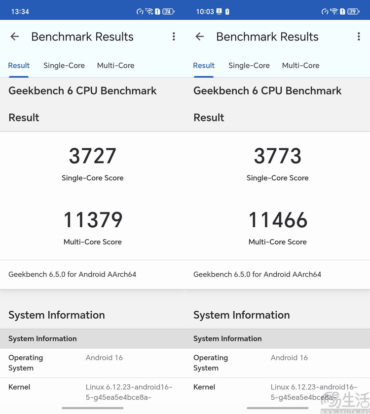Open three-dot overflow menu on right screen

359,37
